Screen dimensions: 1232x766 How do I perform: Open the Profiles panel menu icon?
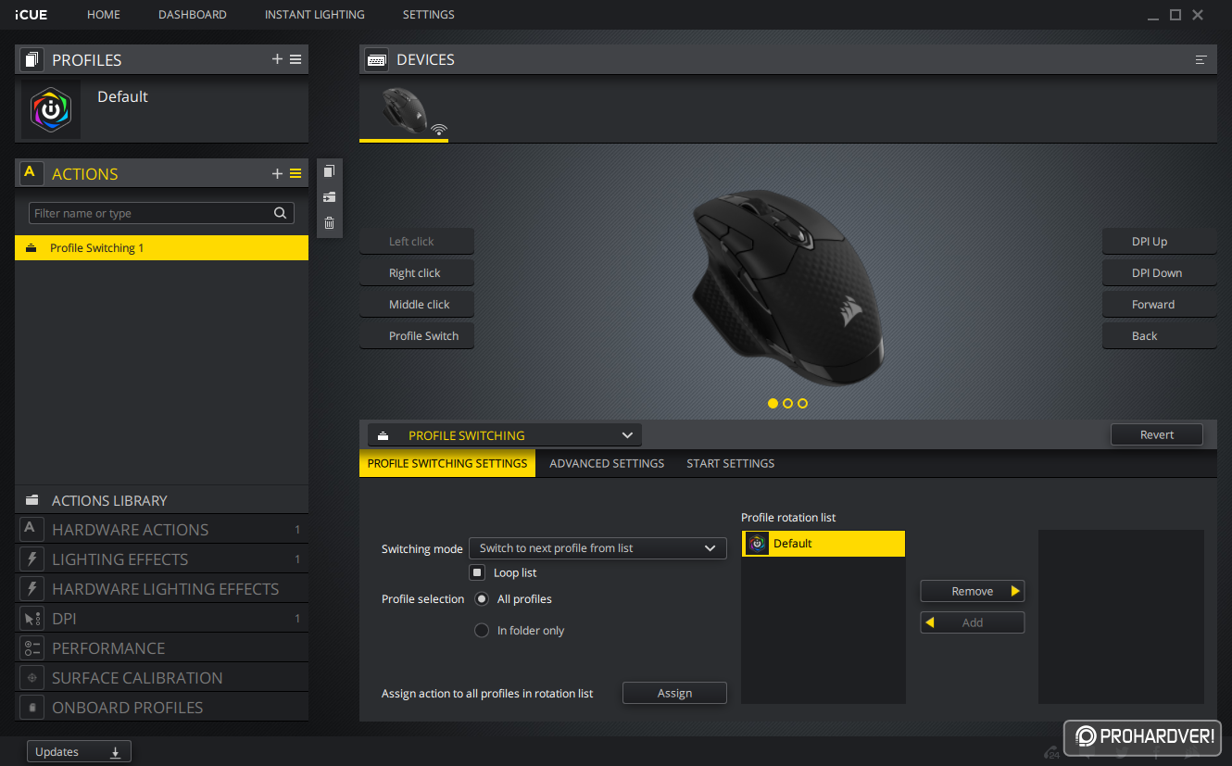[x=295, y=59]
